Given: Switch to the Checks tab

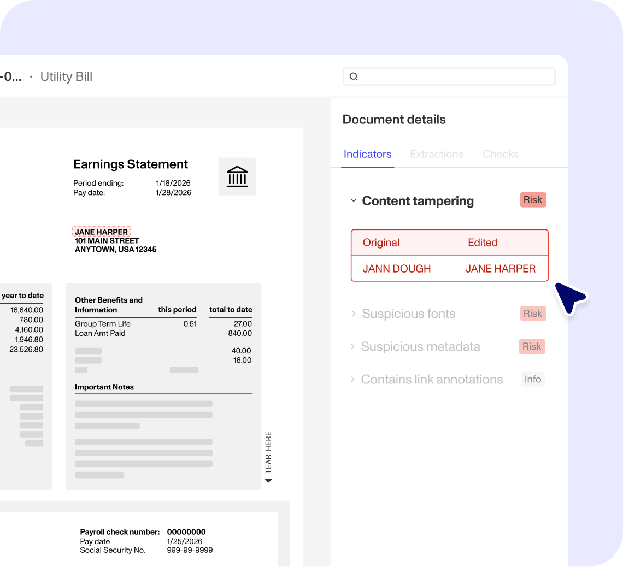Looking at the screenshot, I should pos(500,154).
